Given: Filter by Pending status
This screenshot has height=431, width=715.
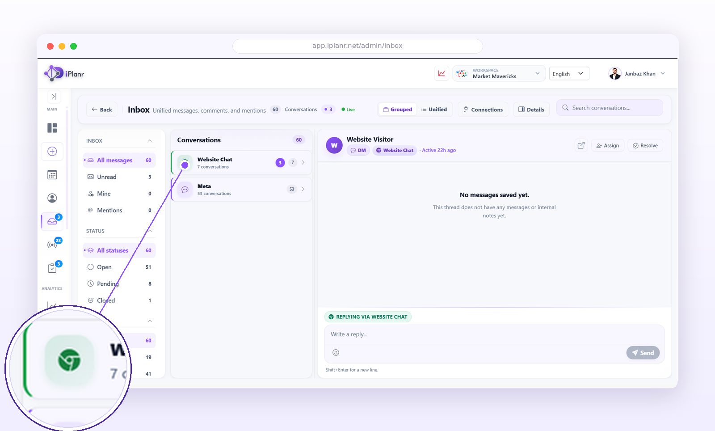Looking at the screenshot, I should pos(119,283).
